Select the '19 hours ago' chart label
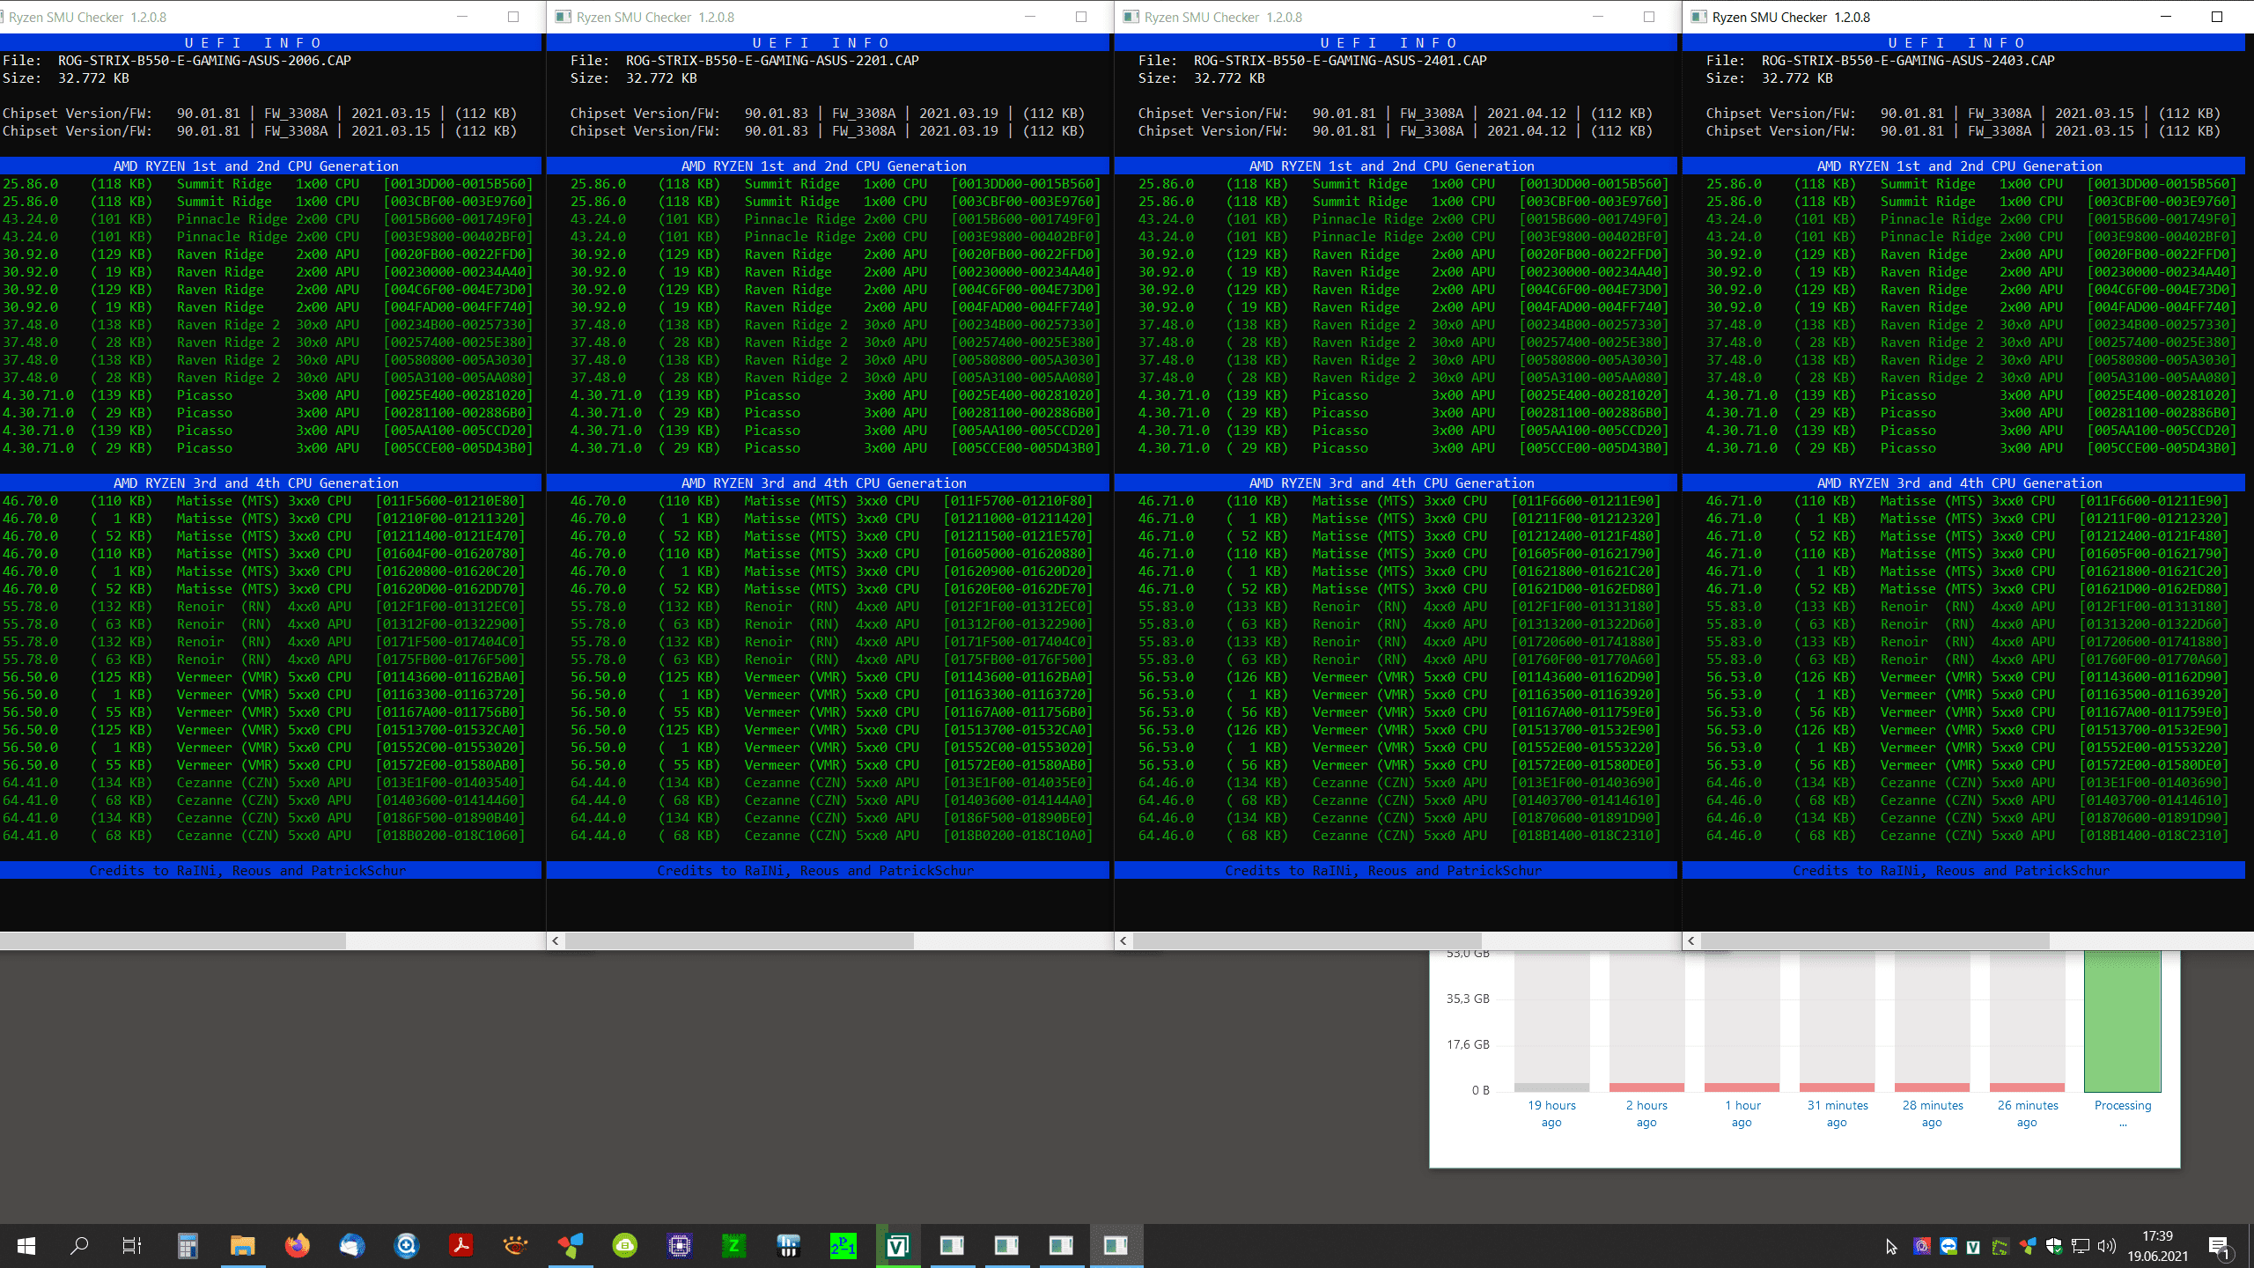This screenshot has height=1268, width=2254. point(1551,1114)
